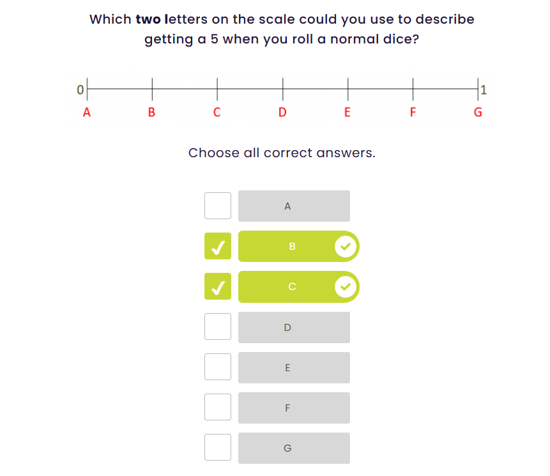Pick the grey answer button G
This screenshot has height=476, width=550.
tap(294, 448)
